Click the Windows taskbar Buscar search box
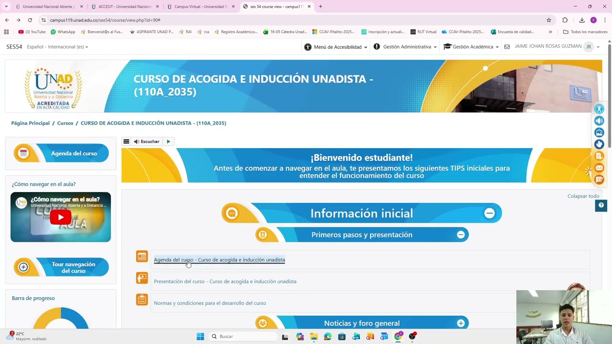Screen dimensions: 612x344 pos(243,336)
